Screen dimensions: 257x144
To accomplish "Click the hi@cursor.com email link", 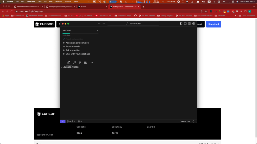I will tap(45, 135).
